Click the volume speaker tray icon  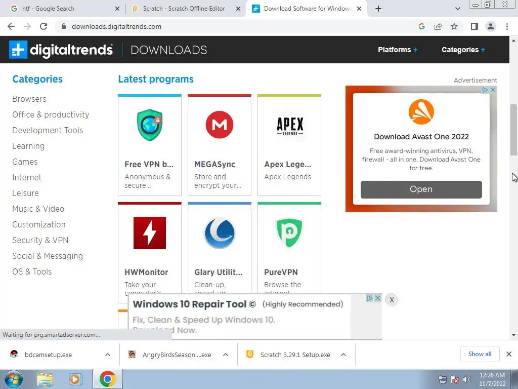pos(467,379)
